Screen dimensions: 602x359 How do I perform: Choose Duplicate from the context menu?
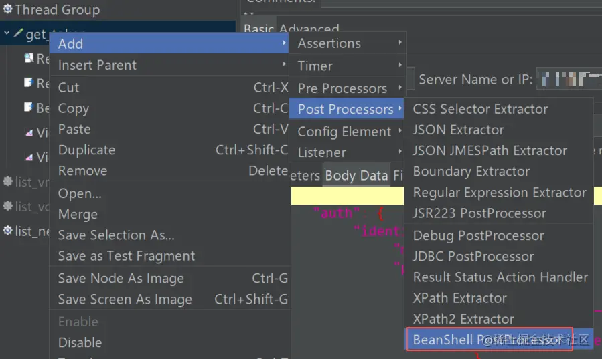pyautogui.click(x=169, y=150)
